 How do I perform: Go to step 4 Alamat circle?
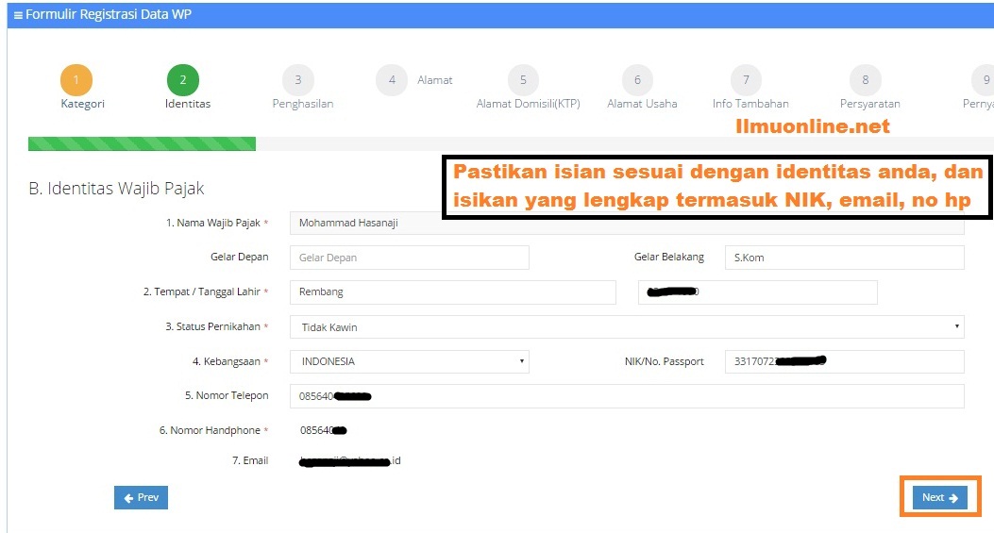pos(392,80)
